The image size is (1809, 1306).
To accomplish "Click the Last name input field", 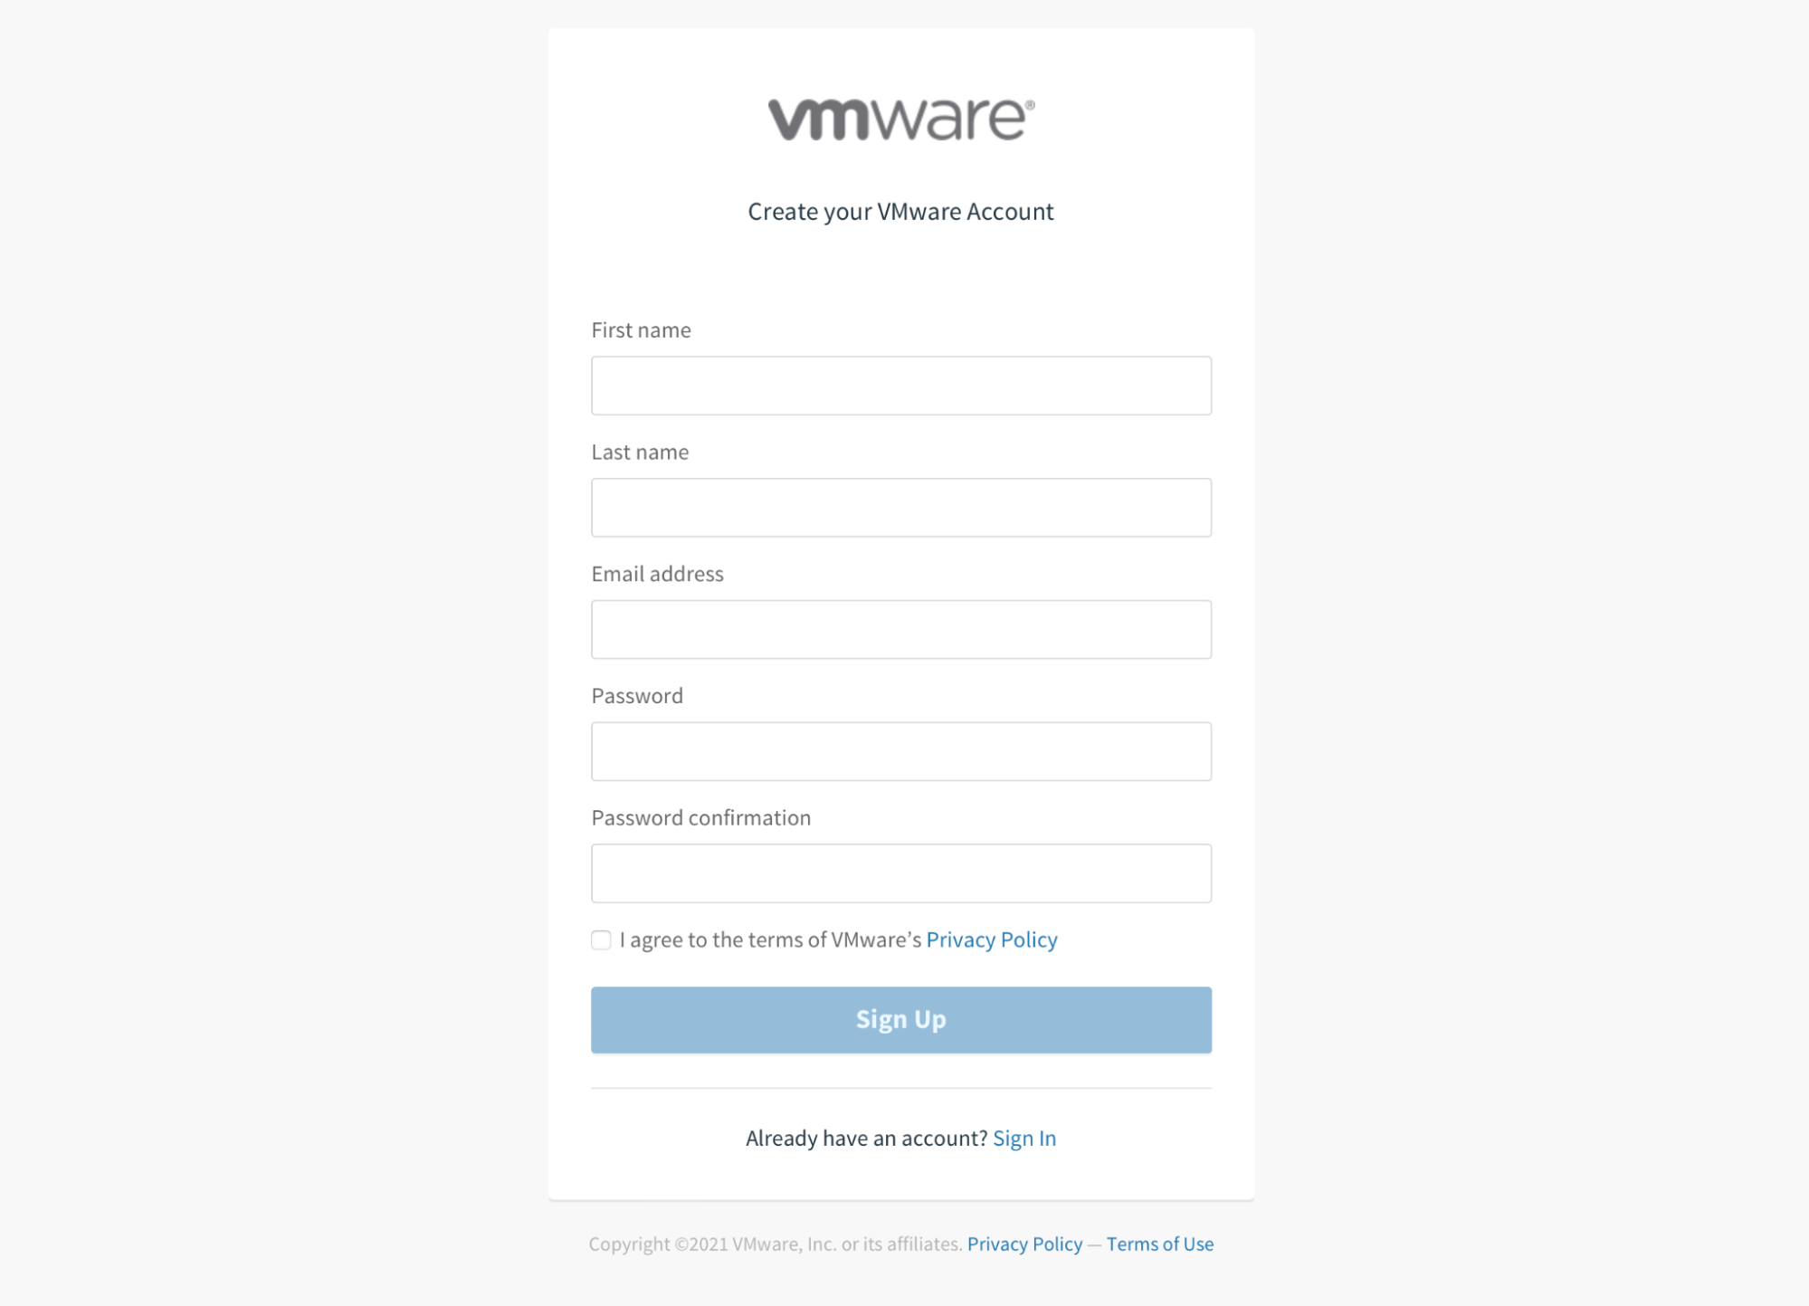I will [900, 507].
